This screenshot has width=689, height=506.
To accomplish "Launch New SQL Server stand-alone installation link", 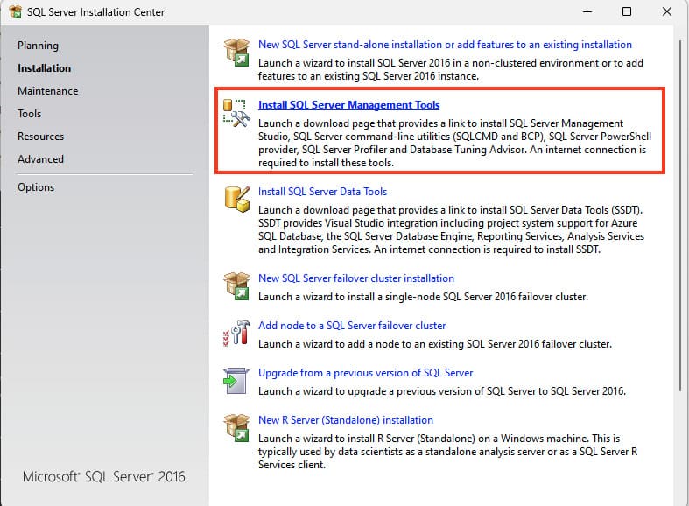I will 445,45.
